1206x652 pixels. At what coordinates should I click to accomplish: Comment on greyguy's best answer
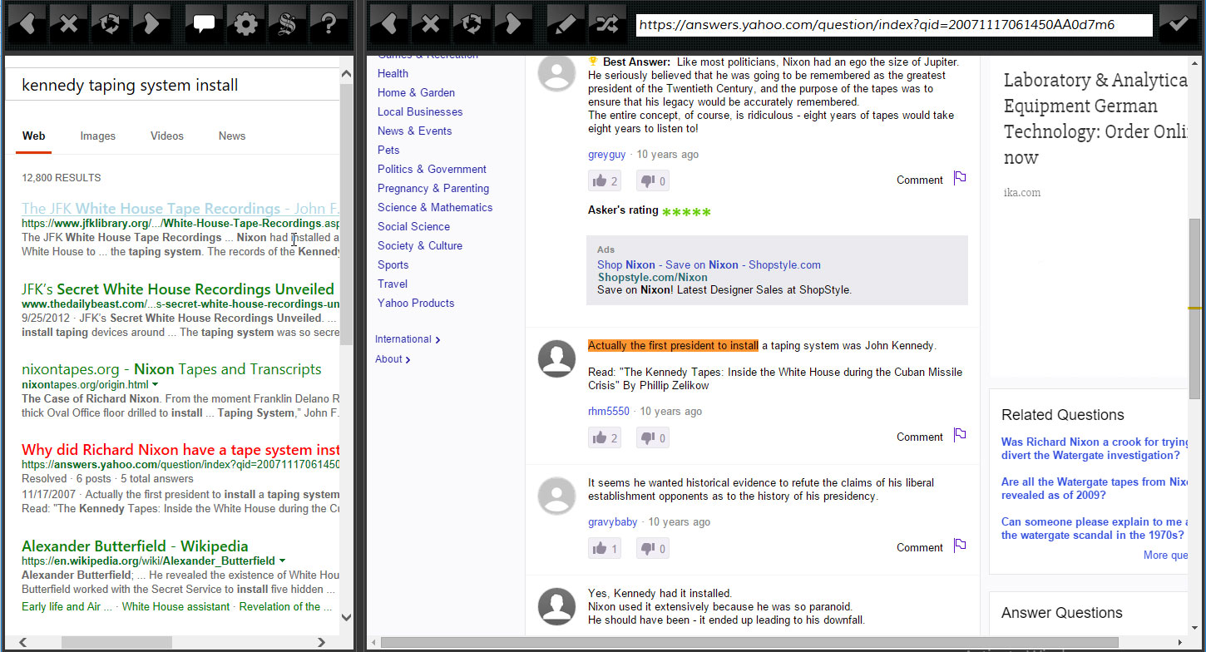(x=920, y=180)
